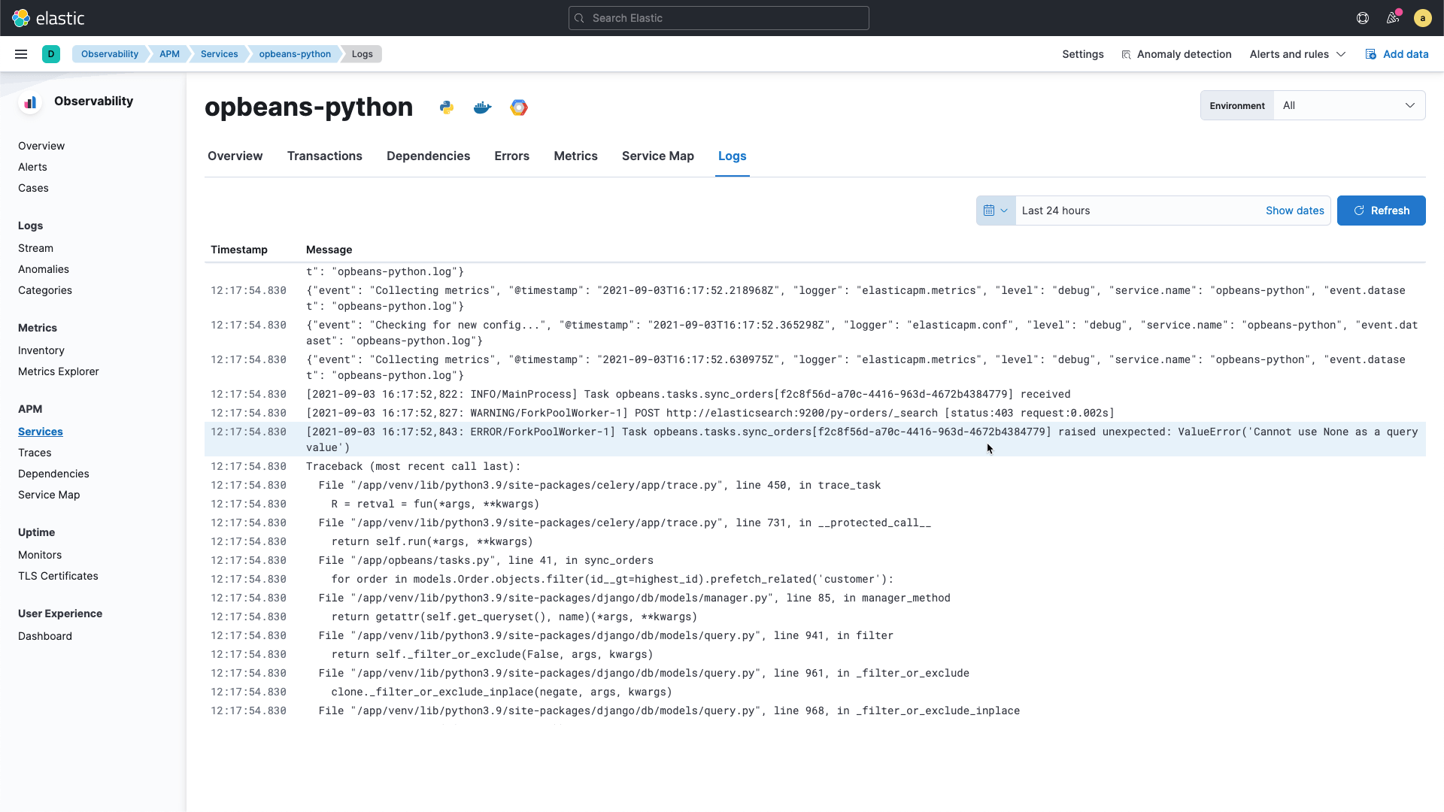The image size is (1444, 812).
Task: Open Traces in the sidebar
Action: pos(35,453)
